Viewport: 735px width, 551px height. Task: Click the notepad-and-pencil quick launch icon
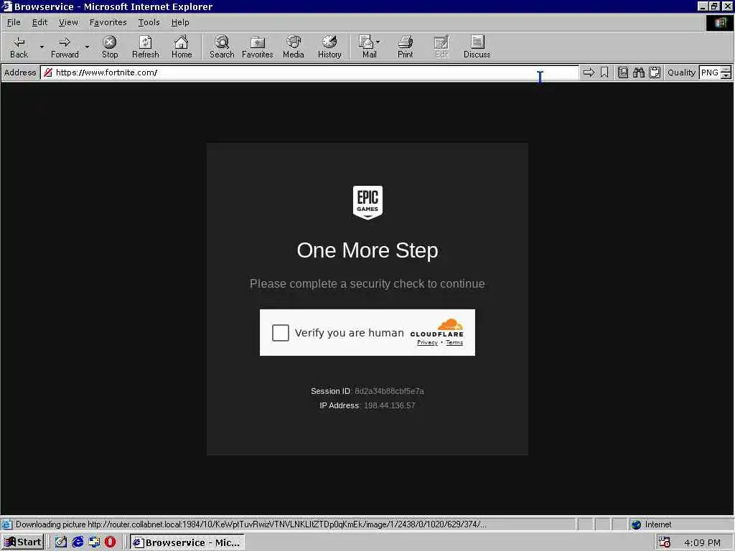coord(61,542)
